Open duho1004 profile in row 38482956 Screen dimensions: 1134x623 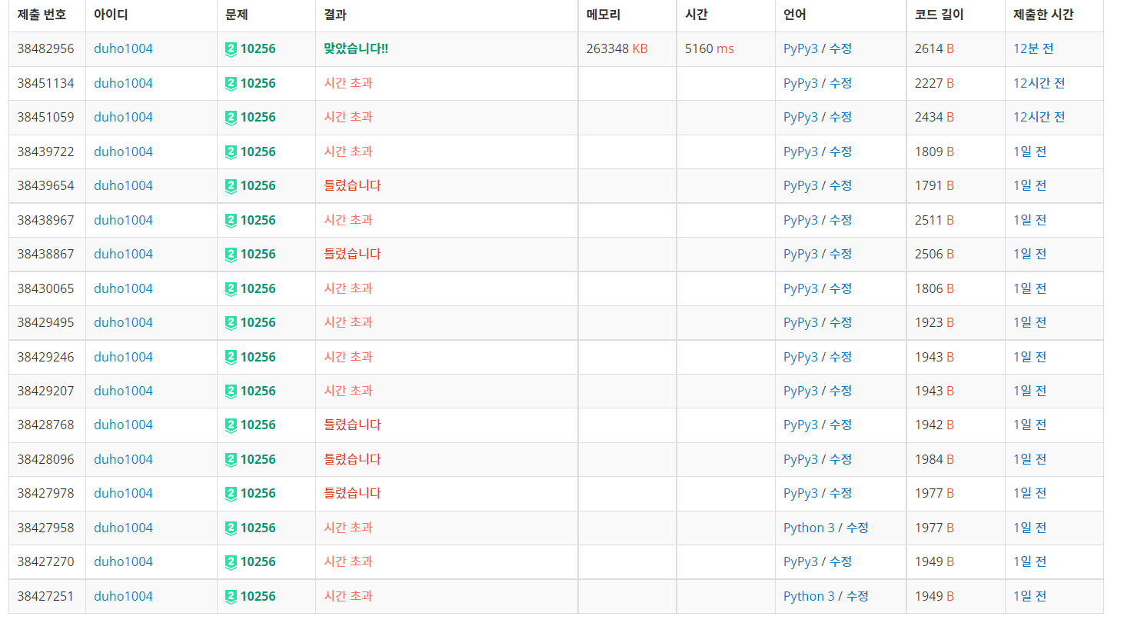pos(123,48)
